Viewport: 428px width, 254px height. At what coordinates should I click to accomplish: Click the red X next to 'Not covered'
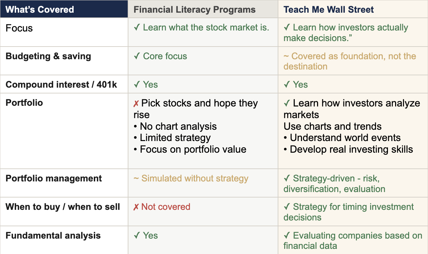point(136,207)
